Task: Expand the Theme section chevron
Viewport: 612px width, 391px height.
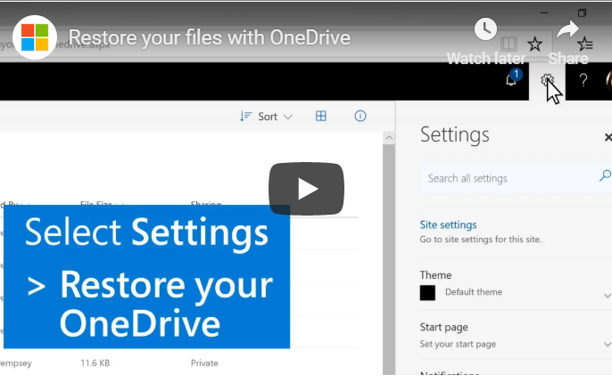Action: pyautogui.click(x=608, y=296)
